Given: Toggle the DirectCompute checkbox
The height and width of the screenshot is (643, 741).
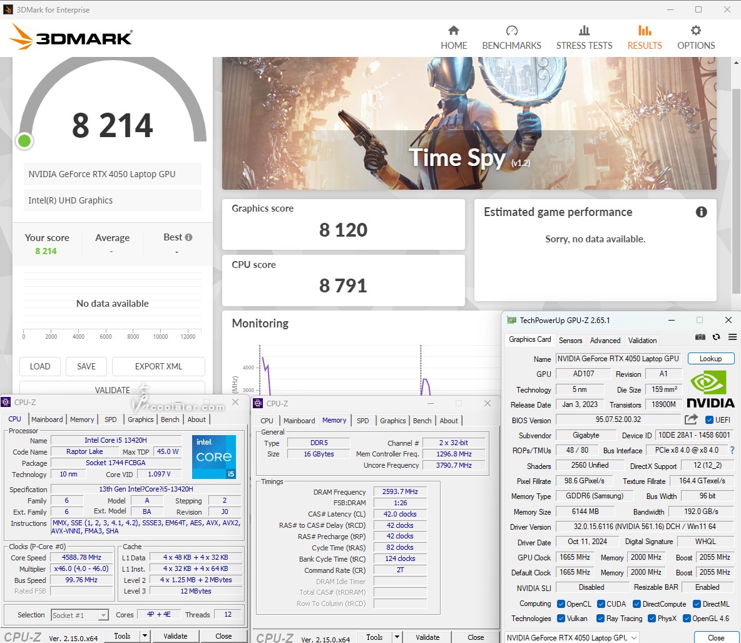Looking at the screenshot, I should 636,604.
